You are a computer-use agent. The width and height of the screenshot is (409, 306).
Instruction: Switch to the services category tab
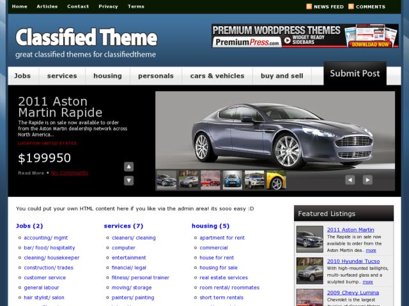(x=62, y=76)
